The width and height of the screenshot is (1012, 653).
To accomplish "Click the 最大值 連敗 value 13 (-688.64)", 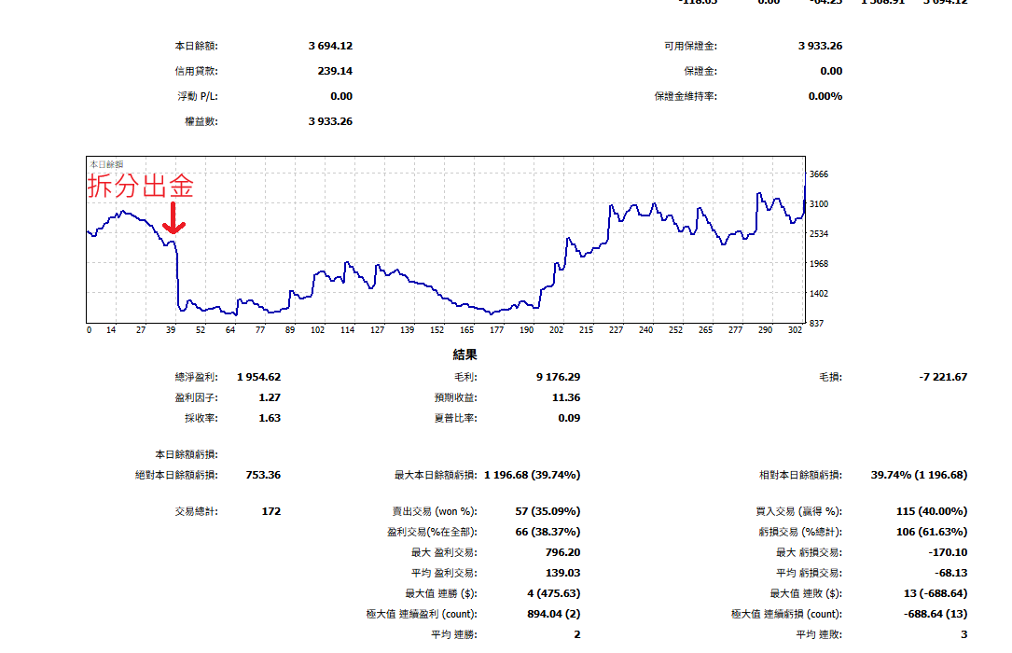I will 936,593.
